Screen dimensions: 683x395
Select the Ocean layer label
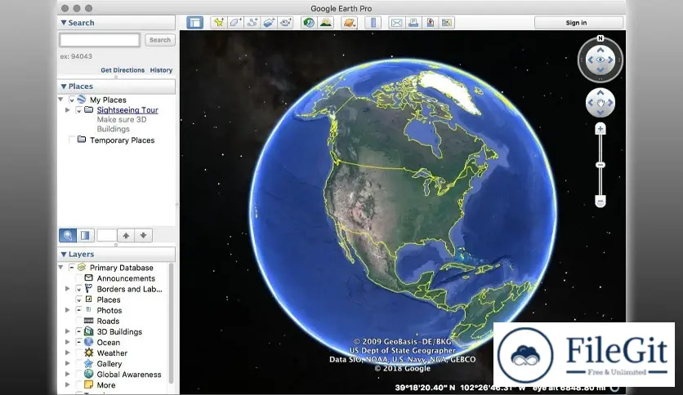[x=108, y=343]
